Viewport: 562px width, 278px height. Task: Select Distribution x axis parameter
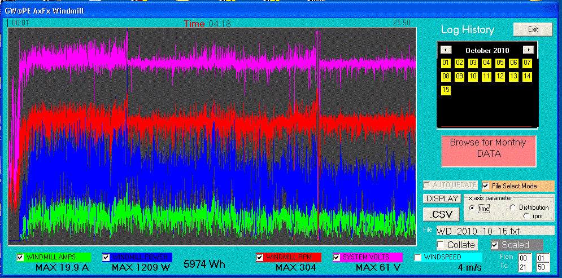tap(513, 208)
